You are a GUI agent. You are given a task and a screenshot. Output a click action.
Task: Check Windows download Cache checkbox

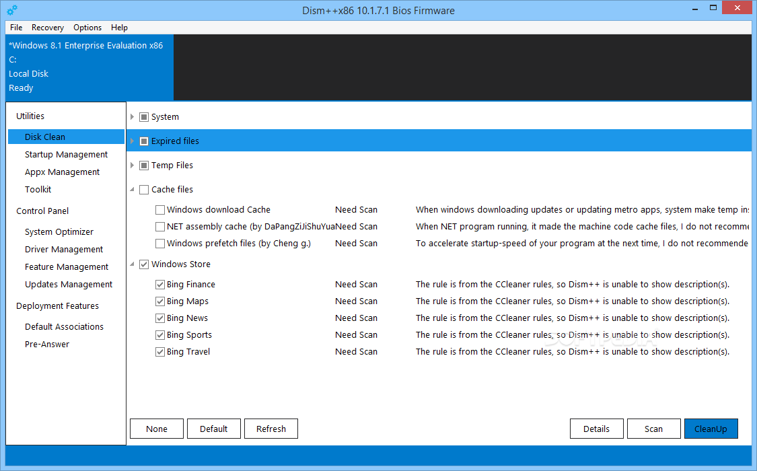coord(160,210)
